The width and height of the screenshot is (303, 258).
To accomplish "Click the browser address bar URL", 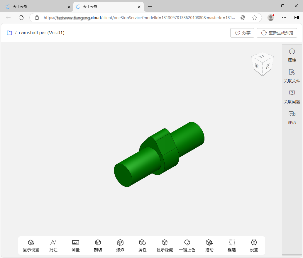I will [x=139, y=18].
